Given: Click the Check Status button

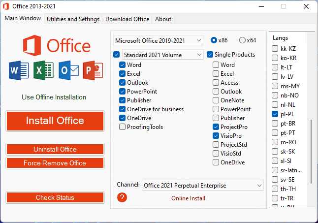Looking at the screenshot, I should 55,197.
